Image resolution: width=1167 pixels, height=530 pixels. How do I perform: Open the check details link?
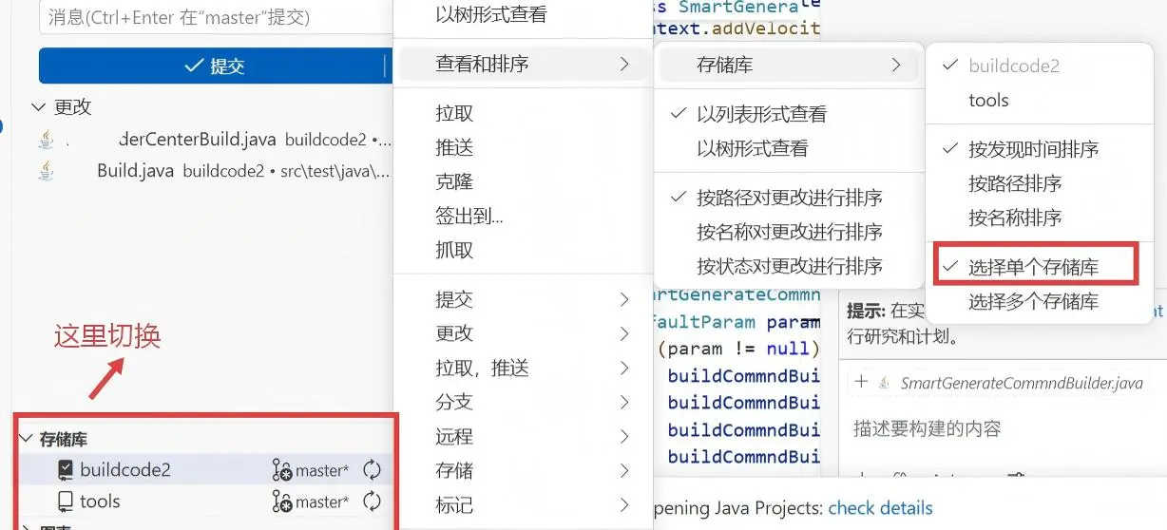coord(880,508)
